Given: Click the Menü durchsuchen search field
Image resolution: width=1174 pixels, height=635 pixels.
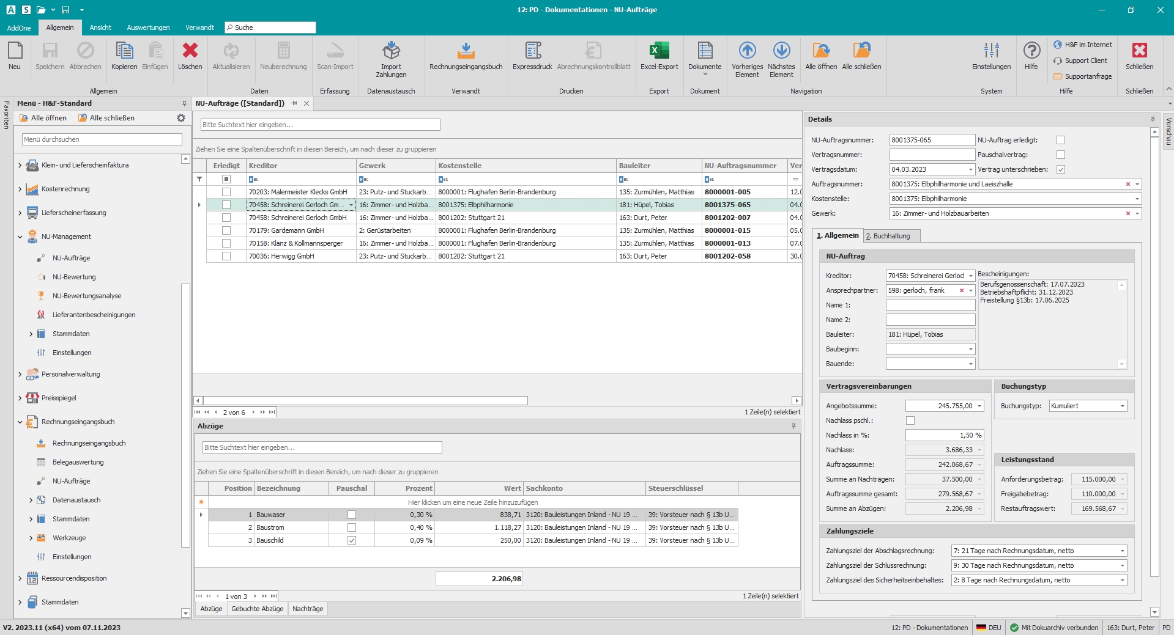Looking at the screenshot, I should 102,139.
